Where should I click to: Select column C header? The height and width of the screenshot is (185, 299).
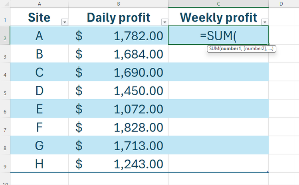[218, 4]
